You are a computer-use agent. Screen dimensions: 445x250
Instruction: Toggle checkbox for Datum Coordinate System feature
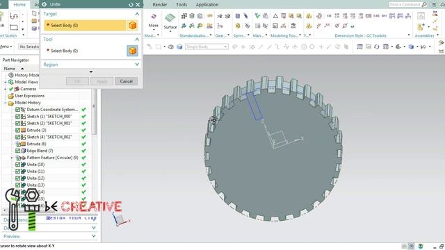click(x=17, y=110)
